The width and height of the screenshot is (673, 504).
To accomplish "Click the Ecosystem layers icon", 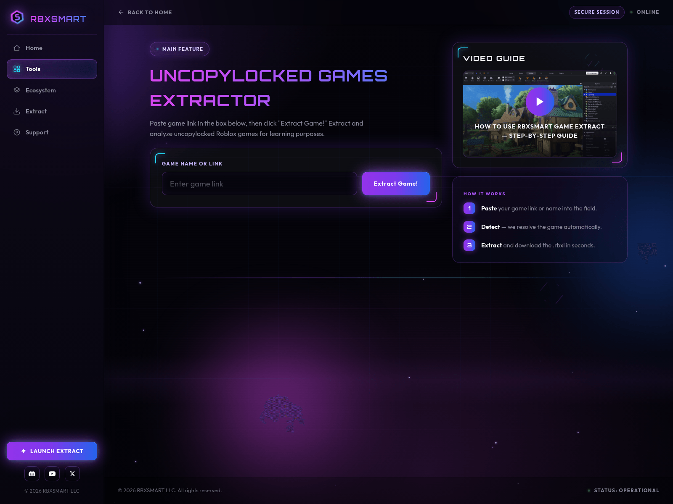I will [x=17, y=90].
